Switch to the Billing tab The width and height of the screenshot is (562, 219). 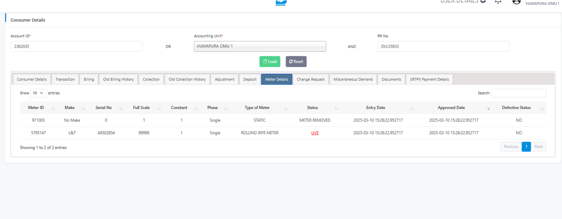pyautogui.click(x=89, y=80)
